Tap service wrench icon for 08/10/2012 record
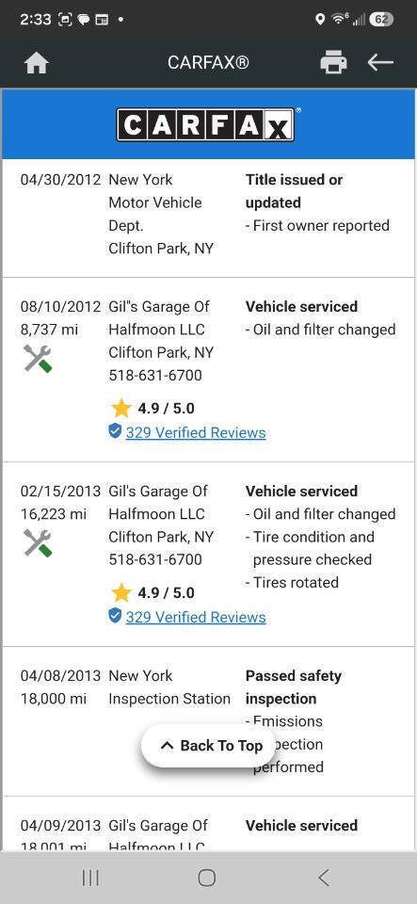 38,359
